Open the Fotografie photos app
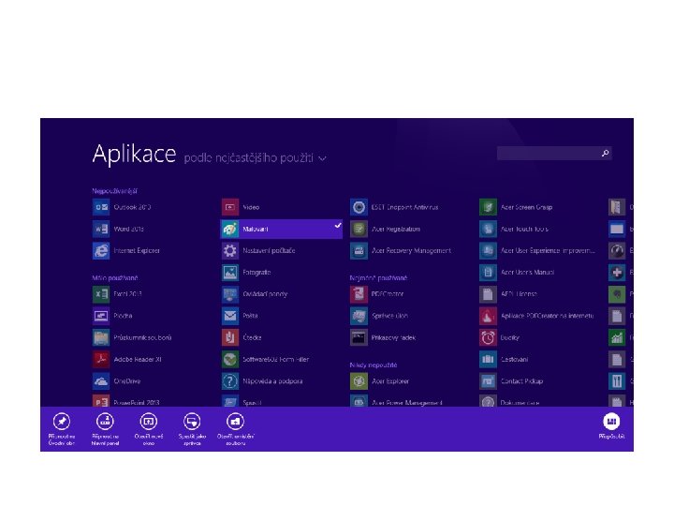Image resolution: width=674 pixels, height=506 pixels. pos(230,273)
